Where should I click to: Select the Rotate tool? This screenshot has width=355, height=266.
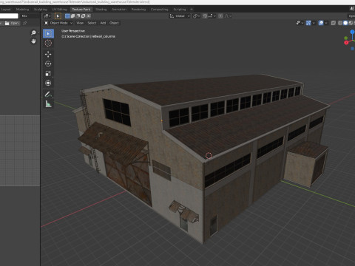pyautogui.click(x=48, y=64)
